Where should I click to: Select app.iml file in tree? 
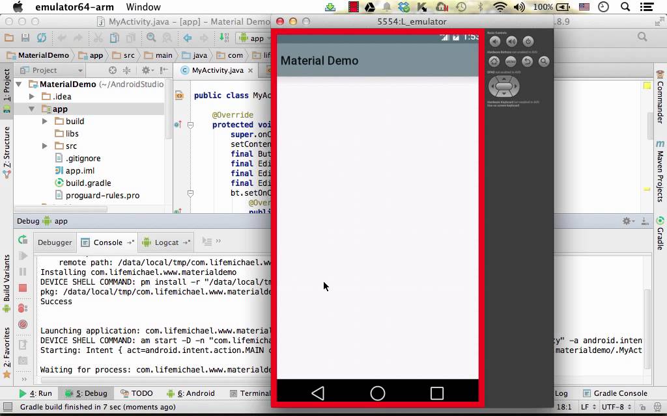click(75, 170)
